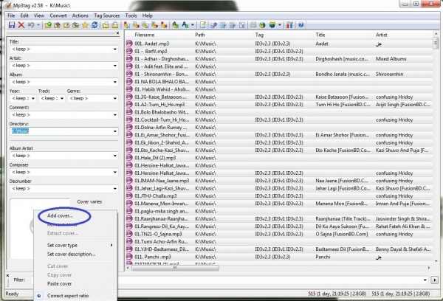Click the file list horizontal scrollbar thumb
The height and width of the screenshot is (301, 443).
pyautogui.click(x=175, y=268)
